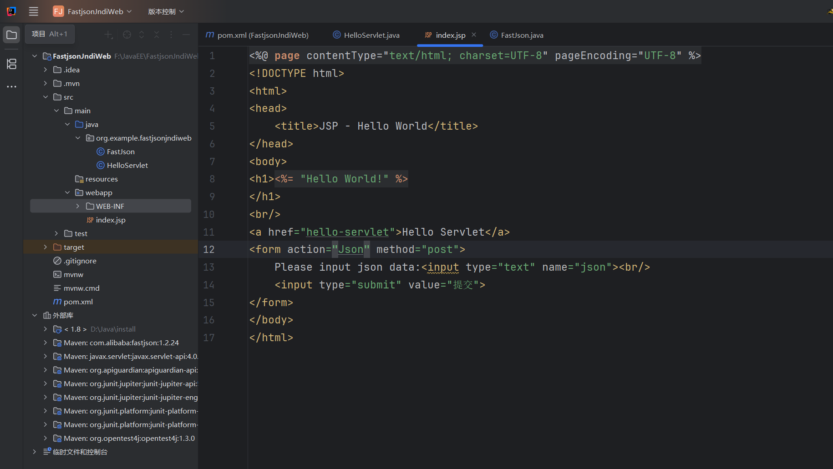Close the index.jsp tab
The height and width of the screenshot is (469, 833).
click(474, 35)
